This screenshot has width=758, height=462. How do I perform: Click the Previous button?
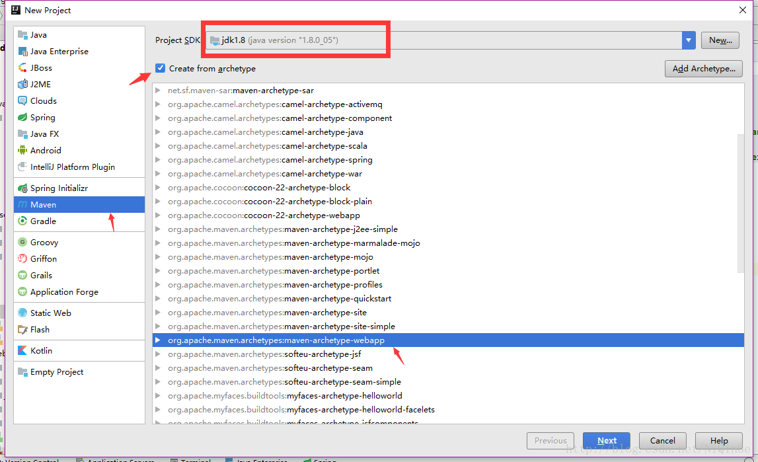coord(550,441)
